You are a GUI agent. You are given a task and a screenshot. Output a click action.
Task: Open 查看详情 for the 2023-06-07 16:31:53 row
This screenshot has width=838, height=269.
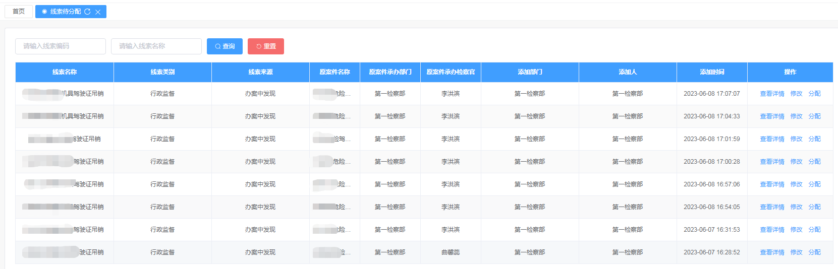[772, 230]
